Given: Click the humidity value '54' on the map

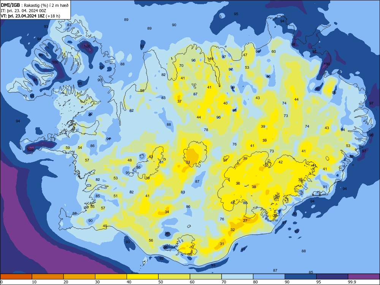Looking at the screenshot, I should (x=80, y=147).
